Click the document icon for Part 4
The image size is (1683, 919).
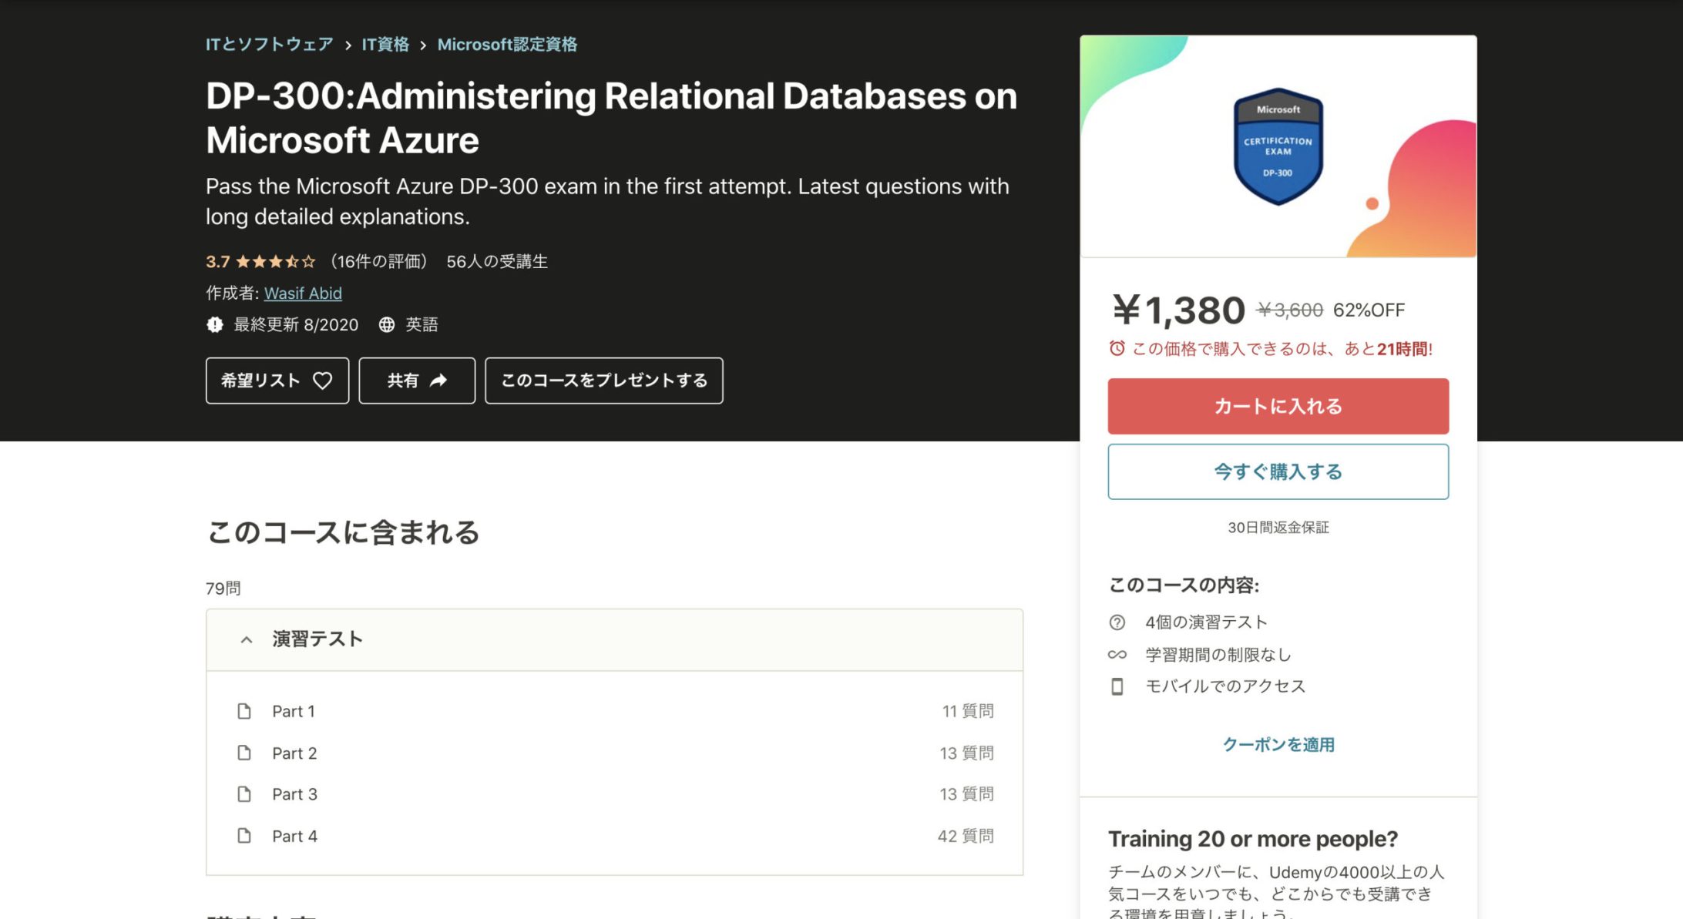pos(244,836)
